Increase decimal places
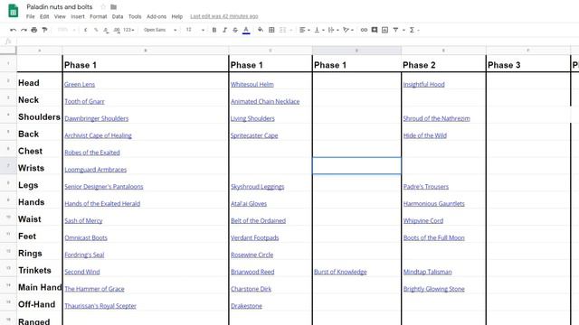This screenshot has height=325, width=579. [x=117, y=30]
